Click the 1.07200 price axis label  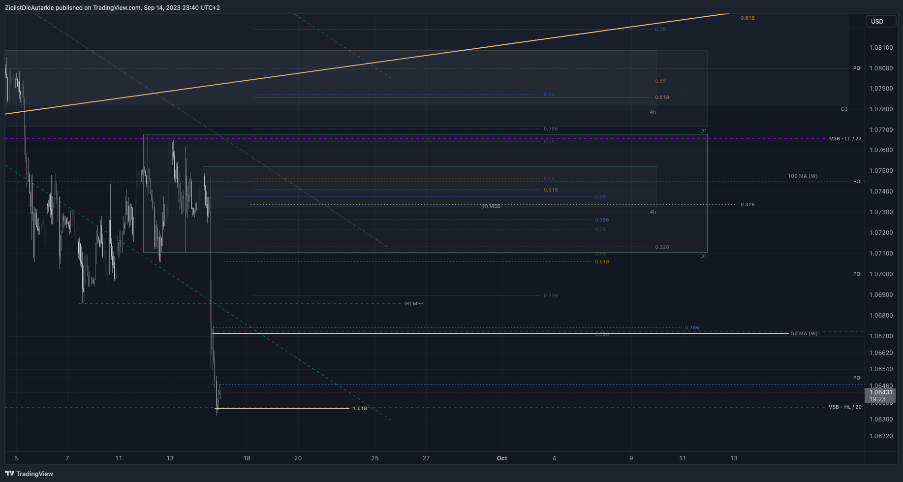click(881, 233)
